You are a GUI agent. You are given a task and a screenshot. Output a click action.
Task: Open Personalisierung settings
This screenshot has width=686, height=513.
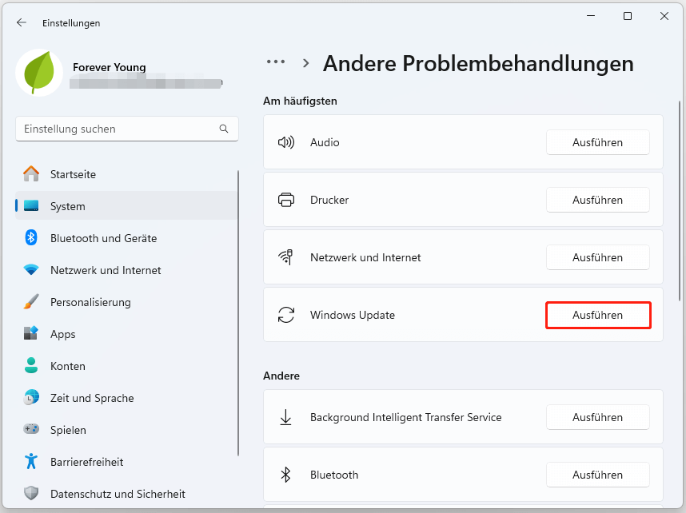(x=90, y=302)
